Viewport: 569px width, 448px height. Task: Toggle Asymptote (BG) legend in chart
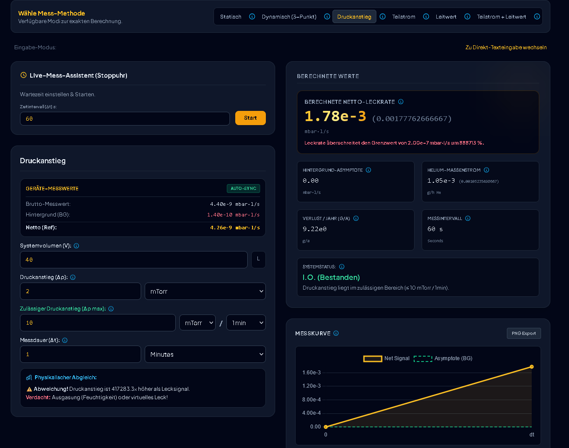pyautogui.click(x=443, y=358)
